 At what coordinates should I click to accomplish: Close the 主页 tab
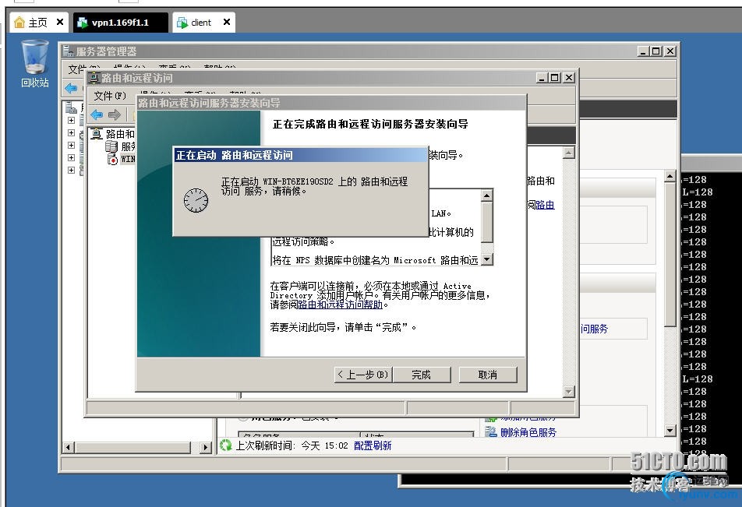pyautogui.click(x=59, y=22)
